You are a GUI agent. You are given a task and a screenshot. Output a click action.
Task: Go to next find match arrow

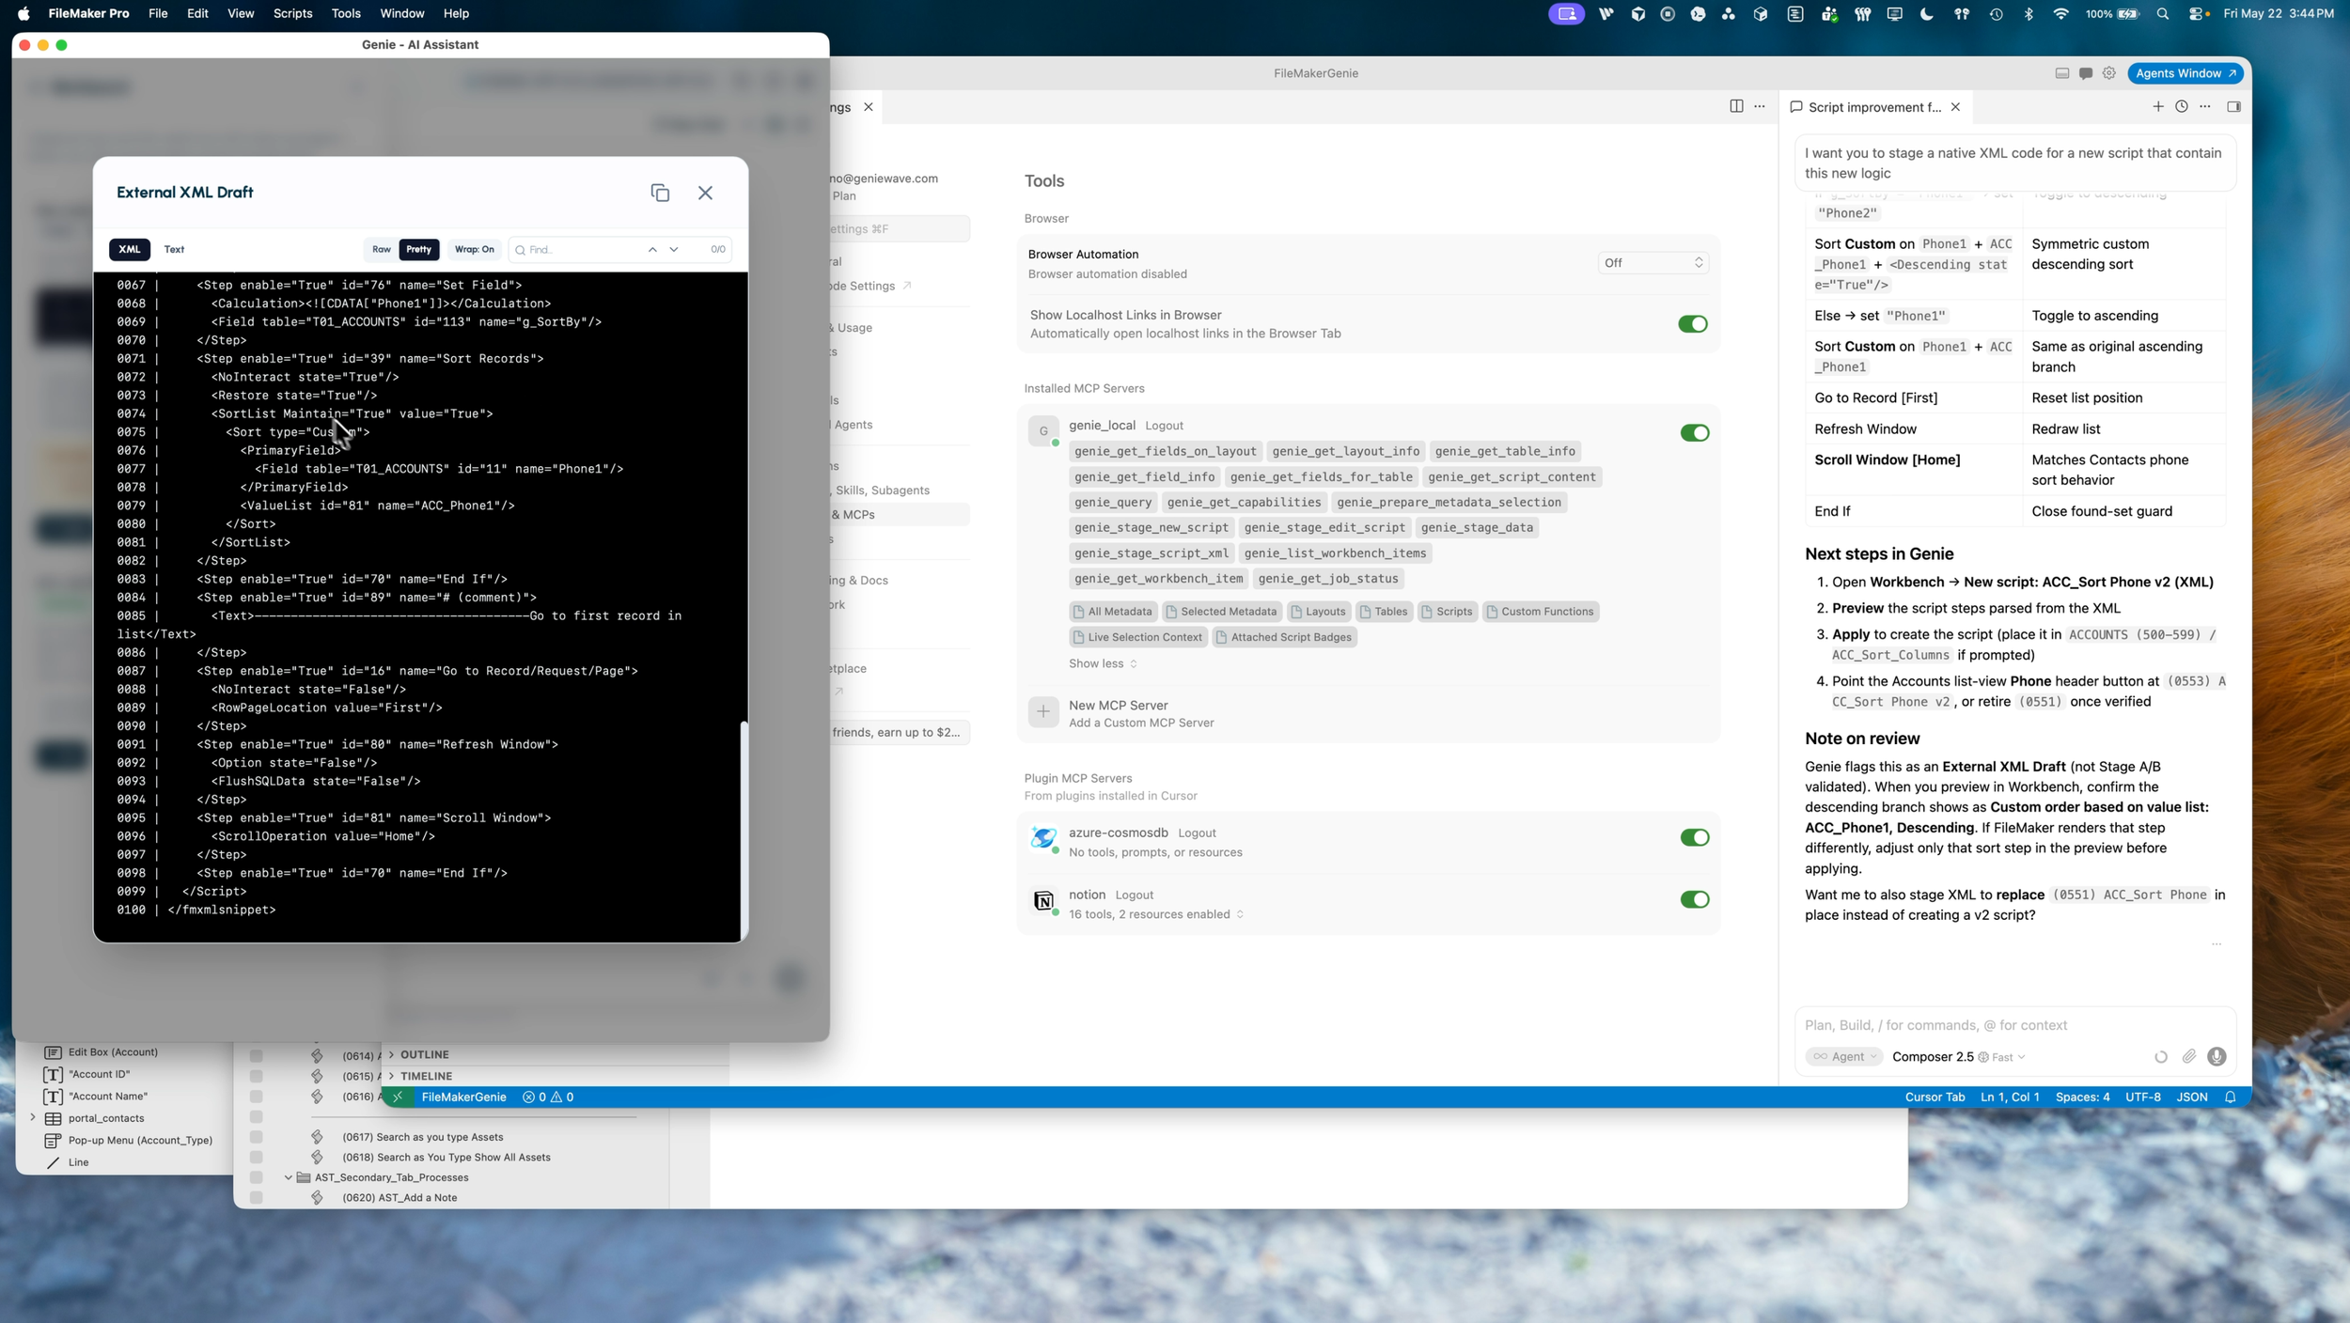tap(674, 249)
